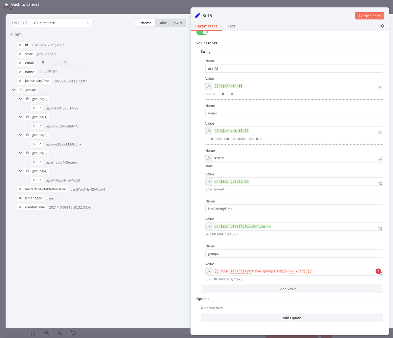Zoom in on the canvas
393x338 pixels.
tap(46, 333)
